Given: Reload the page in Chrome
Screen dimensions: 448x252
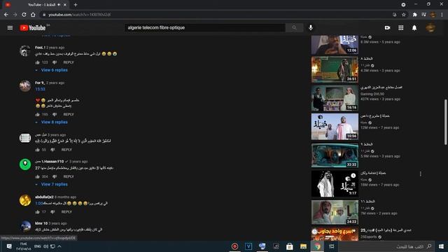Looking at the screenshot, I should (24, 15).
